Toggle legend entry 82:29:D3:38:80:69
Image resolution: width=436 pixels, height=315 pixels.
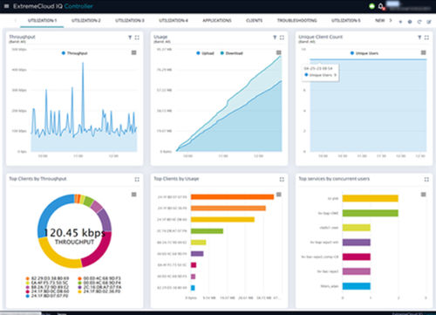pos(47,278)
